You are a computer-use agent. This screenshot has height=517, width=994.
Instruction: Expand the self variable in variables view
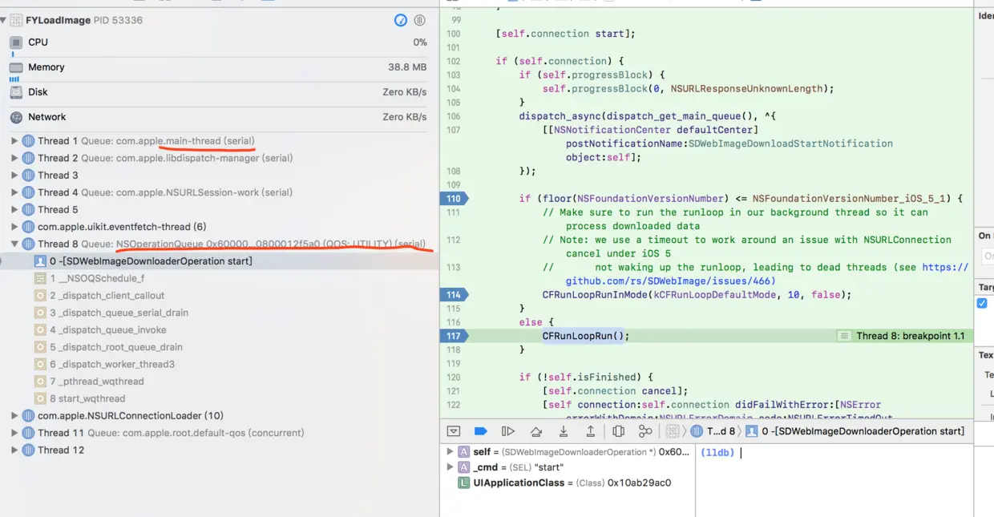pyautogui.click(x=450, y=452)
